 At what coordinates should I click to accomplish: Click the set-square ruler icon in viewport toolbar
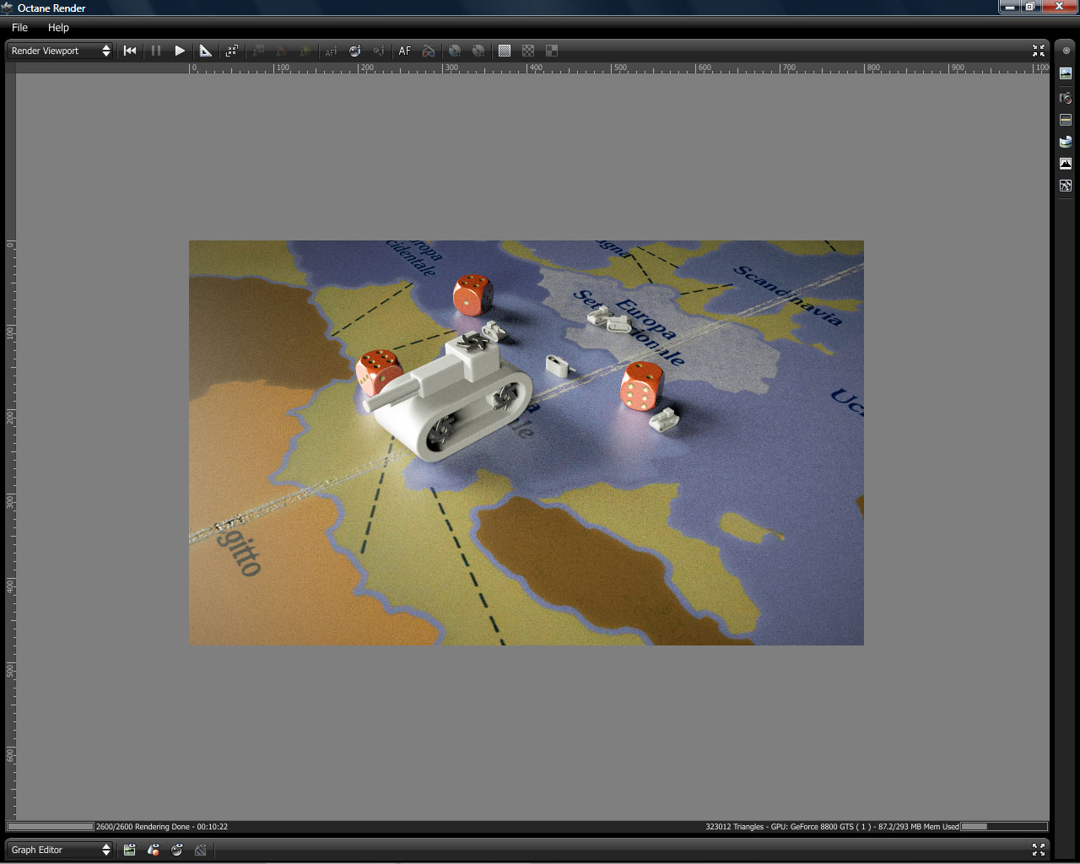point(205,51)
